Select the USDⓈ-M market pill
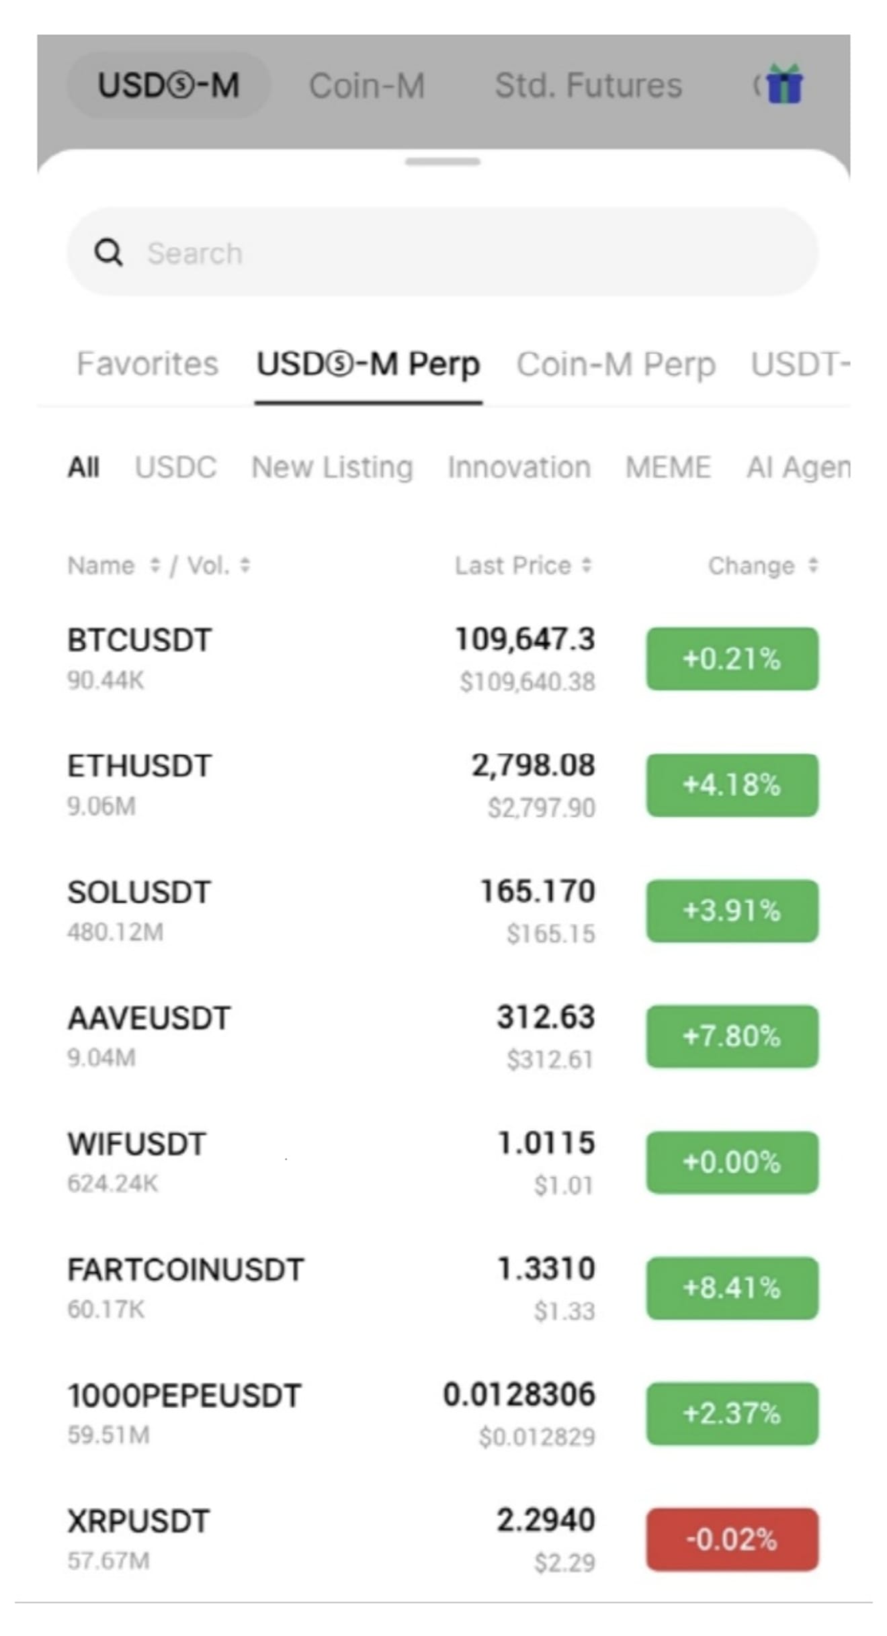887x1636 pixels. pyautogui.click(x=169, y=85)
